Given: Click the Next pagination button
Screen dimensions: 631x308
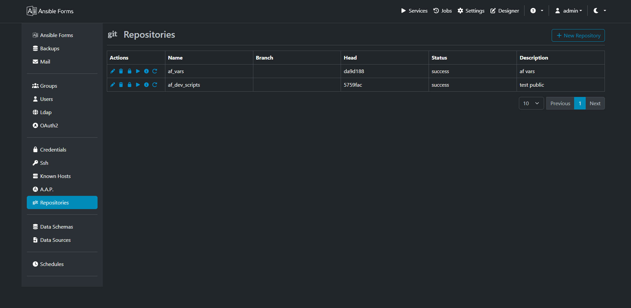Looking at the screenshot, I should click(x=595, y=103).
